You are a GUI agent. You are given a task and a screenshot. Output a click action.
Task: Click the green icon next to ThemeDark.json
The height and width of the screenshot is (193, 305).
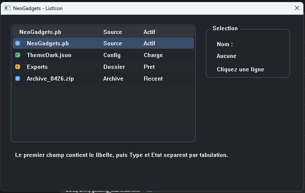click(18, 55)
